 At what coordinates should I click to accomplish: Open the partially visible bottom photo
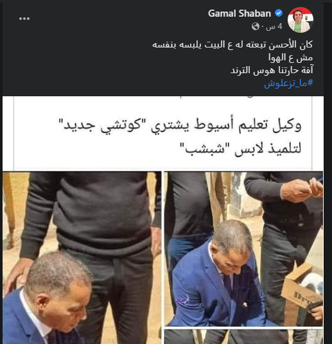pyautogui.click(x=244, y=336)
